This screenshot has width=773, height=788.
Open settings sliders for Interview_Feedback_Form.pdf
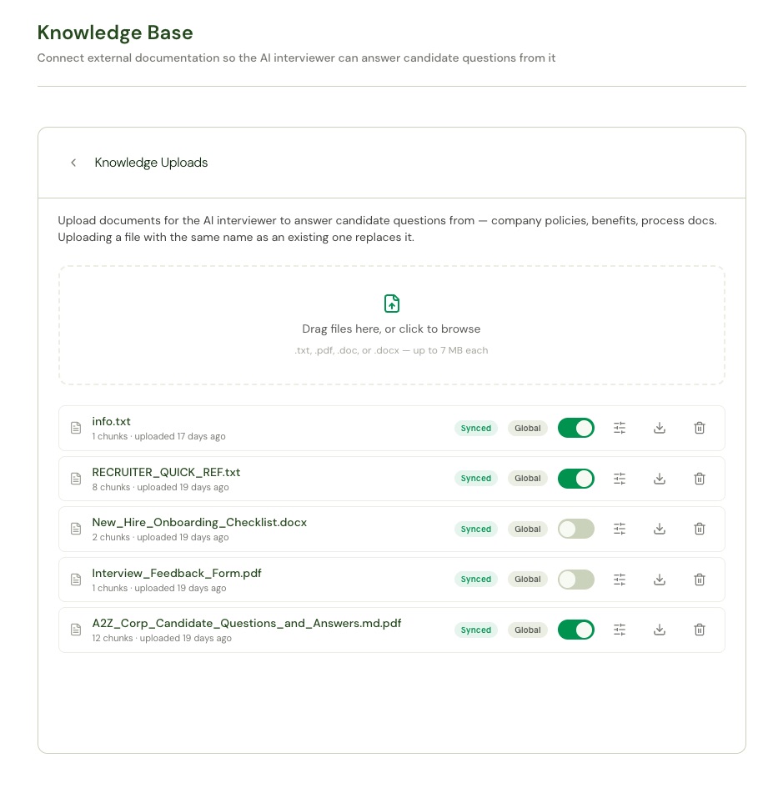click(620, 580)
